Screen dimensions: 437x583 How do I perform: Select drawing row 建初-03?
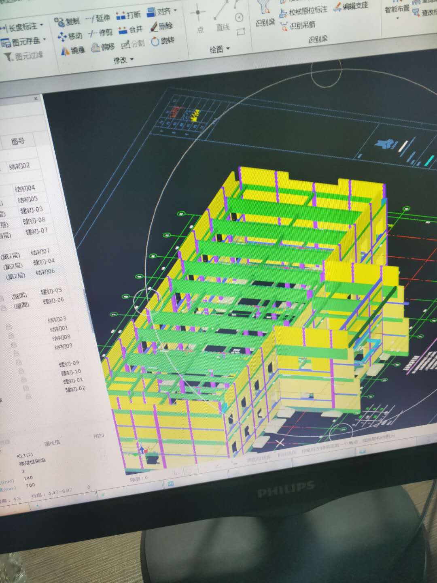(31, 210)
